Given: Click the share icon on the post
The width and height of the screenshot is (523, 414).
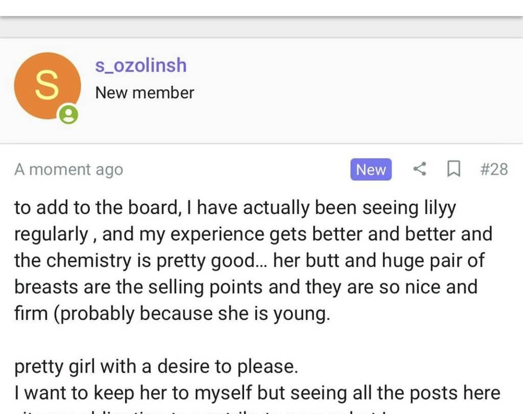Looking at the screenshot, I should [x=419, y=169].
